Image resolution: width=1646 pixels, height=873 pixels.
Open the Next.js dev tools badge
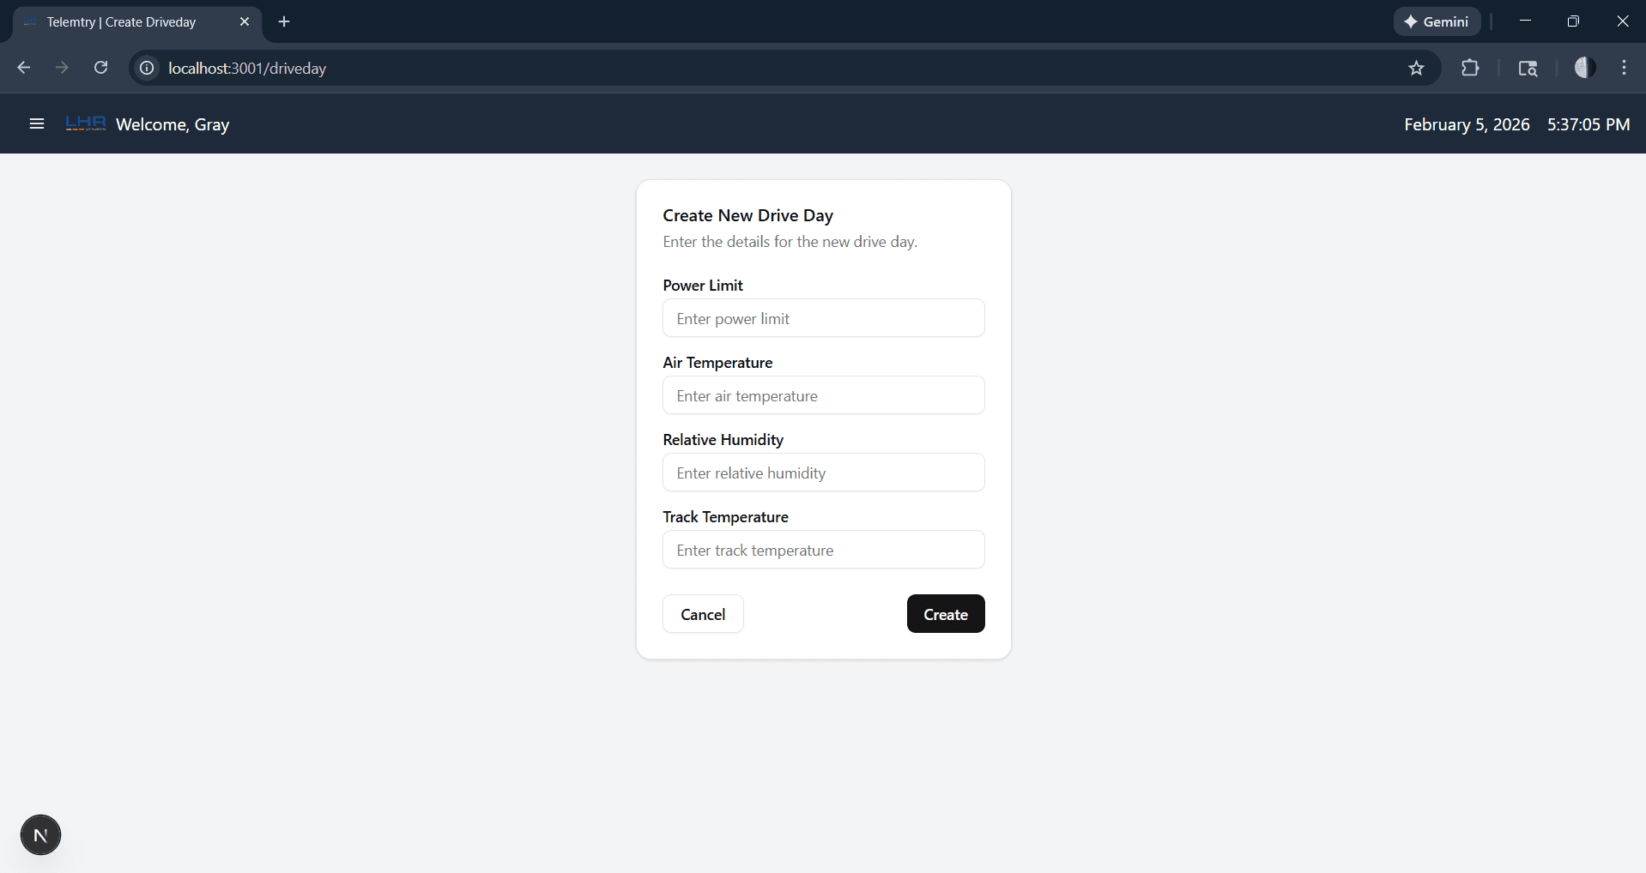coord(40,834)
